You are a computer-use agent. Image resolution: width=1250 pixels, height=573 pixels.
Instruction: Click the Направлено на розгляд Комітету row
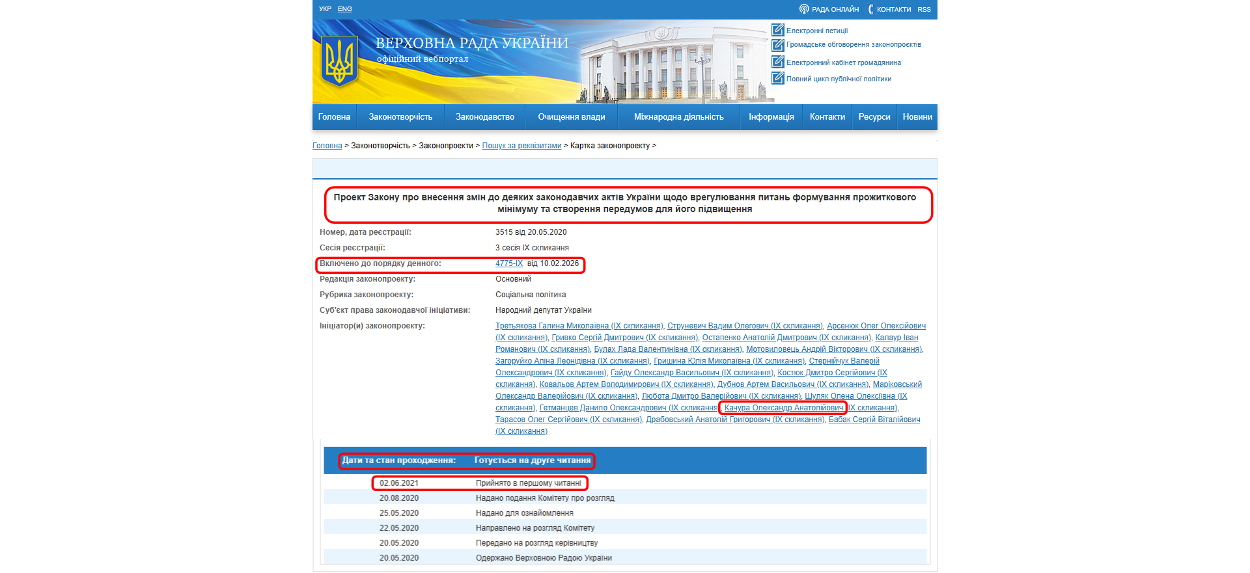tap(625, 528)
